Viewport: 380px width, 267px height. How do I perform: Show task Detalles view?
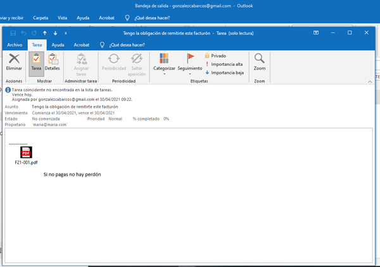coord(53,62)
